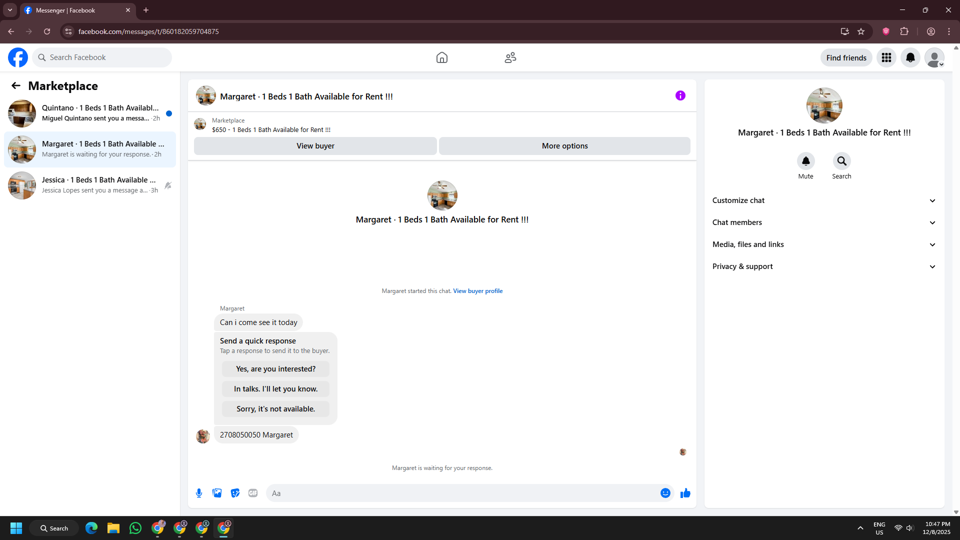Open the browser extensions puzzle icon
The width and height of the screenshot is (960, 540).
point(904,31)
